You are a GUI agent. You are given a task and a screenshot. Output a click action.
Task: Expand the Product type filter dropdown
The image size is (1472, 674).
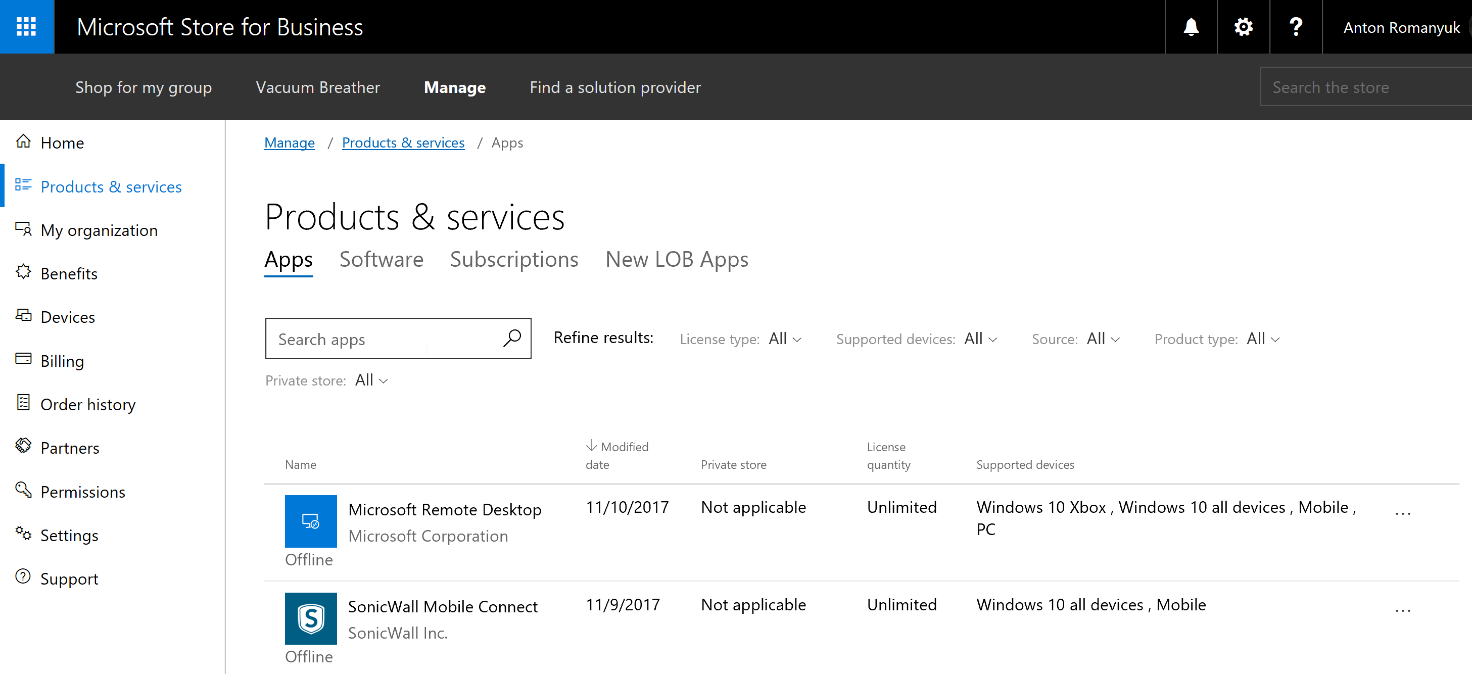1263,339
